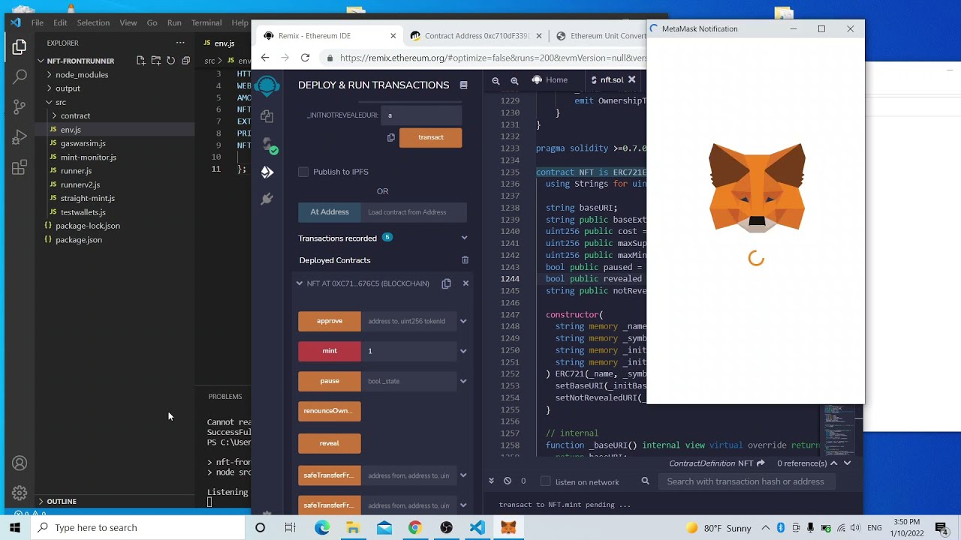Remove the deployed NFT contract instance
Image resolution: width=961 pixels, height=540 pixels.
(465, 283)
